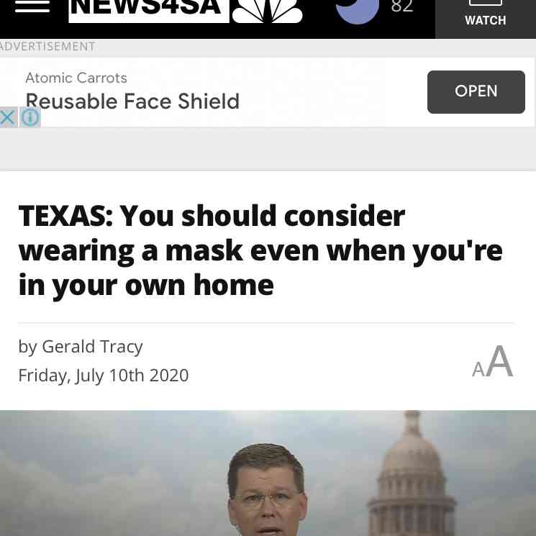Open the article video thumbnail with Capitol dome
The height and width of the screenshot is (536, 536).
click(268, 473)
